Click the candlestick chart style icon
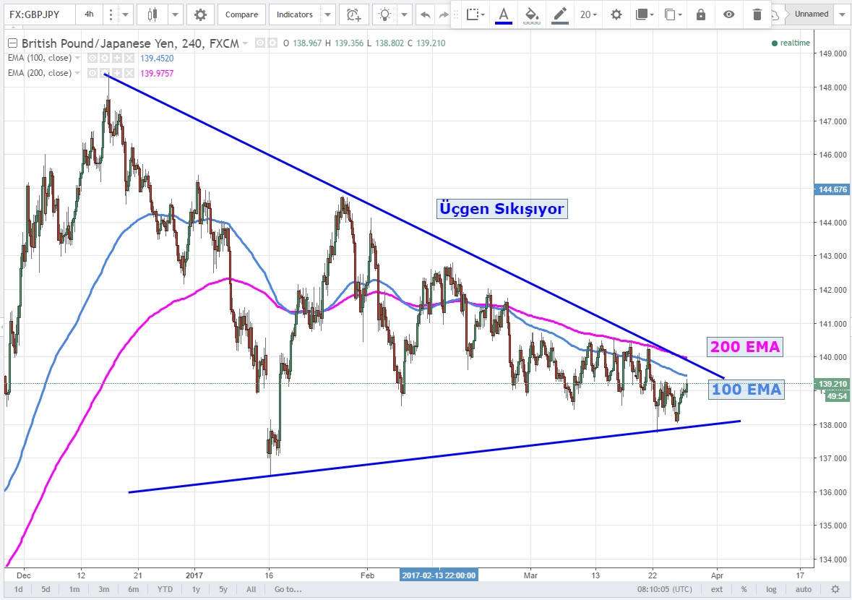Screen dimensions: 852x600 (152, 14)
